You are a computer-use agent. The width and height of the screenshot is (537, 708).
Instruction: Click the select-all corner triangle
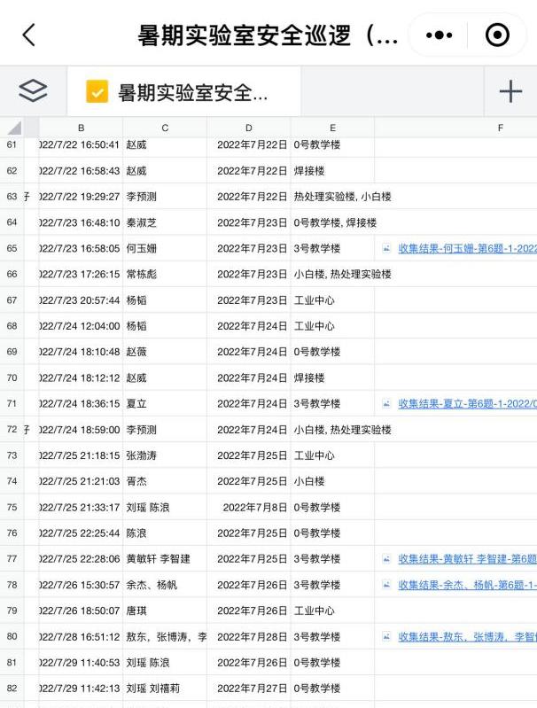click(x=13, y=128)
